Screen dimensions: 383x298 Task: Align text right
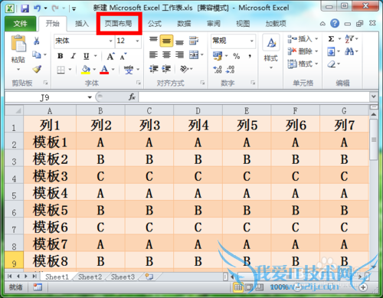179,54
